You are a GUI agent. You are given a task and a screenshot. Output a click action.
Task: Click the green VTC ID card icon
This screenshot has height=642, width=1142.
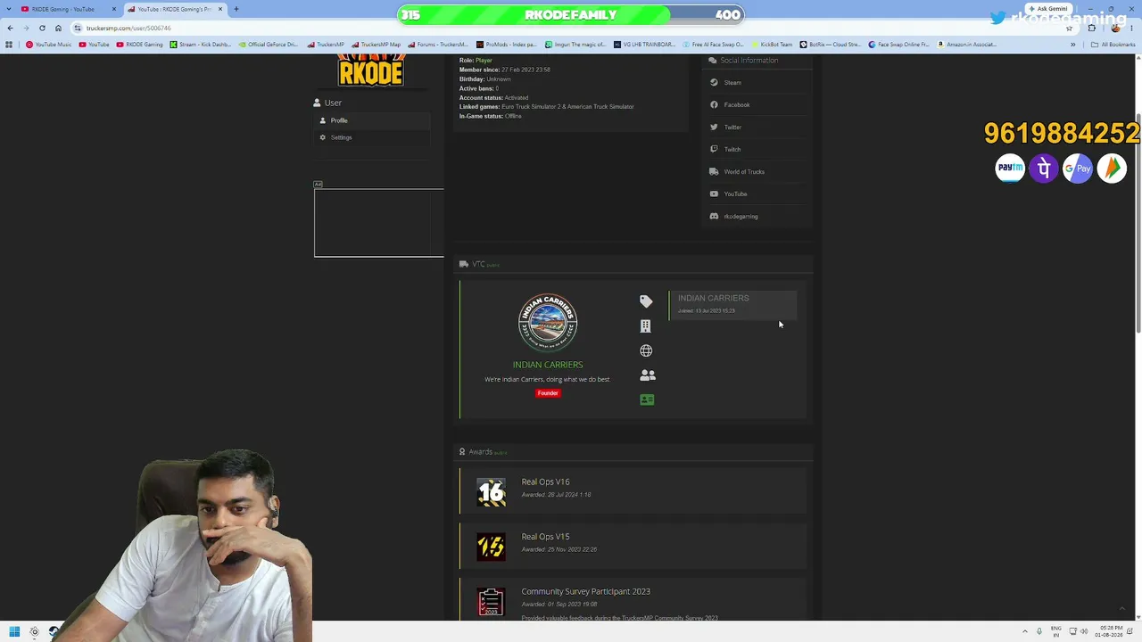click(x=647, y=400)
